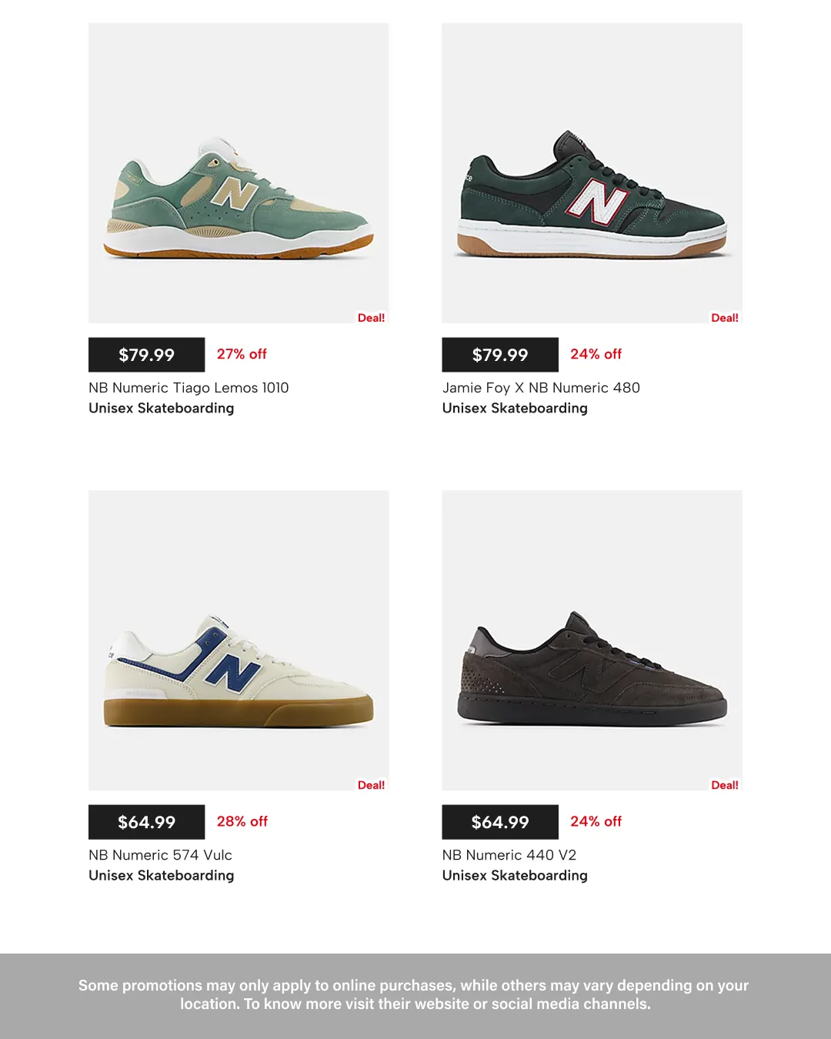This screenshot has height=1039, width=831.
Task: Click the Deal! badge on the Tiago Lemos 1010
Action: pyautogui.click(x=371, y=317)
